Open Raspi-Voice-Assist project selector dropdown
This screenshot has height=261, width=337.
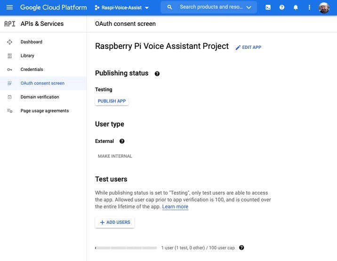[x=121, y=8]
